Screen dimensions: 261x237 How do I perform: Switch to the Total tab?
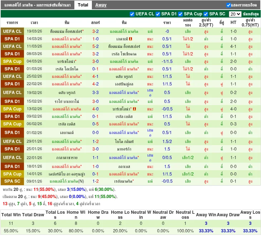point(83,5)
